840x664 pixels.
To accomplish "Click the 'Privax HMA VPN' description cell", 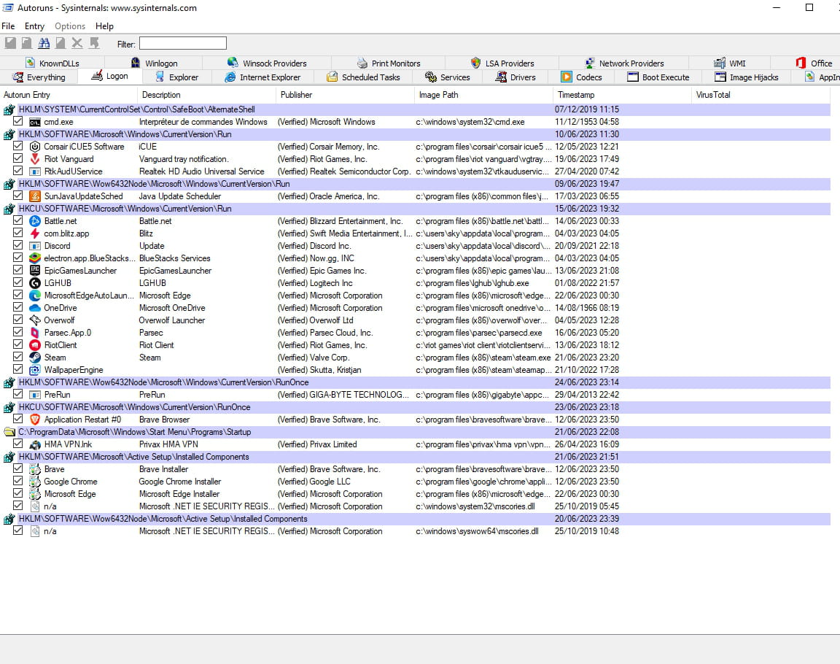I will (168, 444).
